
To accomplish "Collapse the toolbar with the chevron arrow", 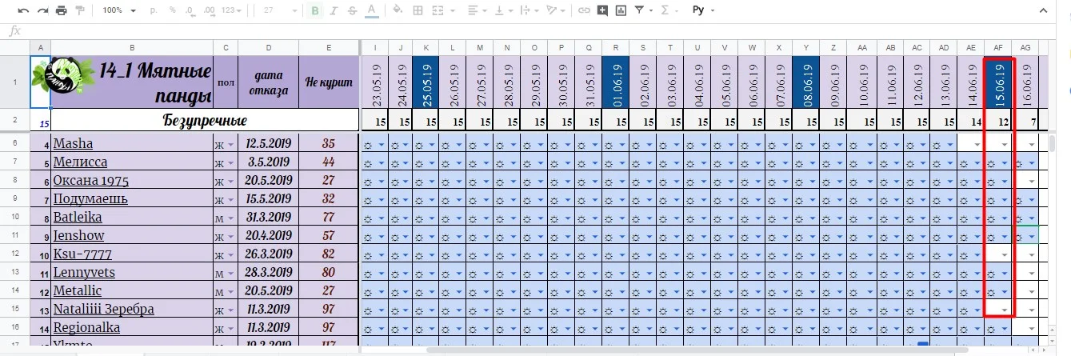I will (x=1042, y=10).
